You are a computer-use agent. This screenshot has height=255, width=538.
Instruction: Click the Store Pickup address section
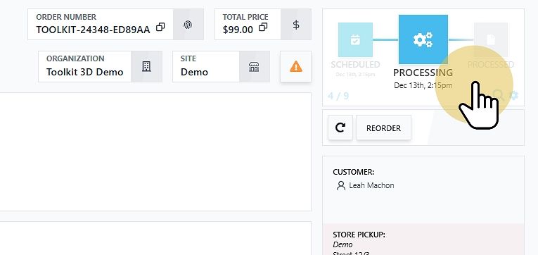coord(423,240)
